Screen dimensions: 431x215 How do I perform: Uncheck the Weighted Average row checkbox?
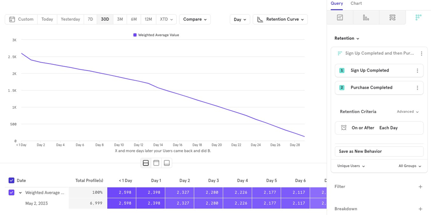[x=12, y=192]
